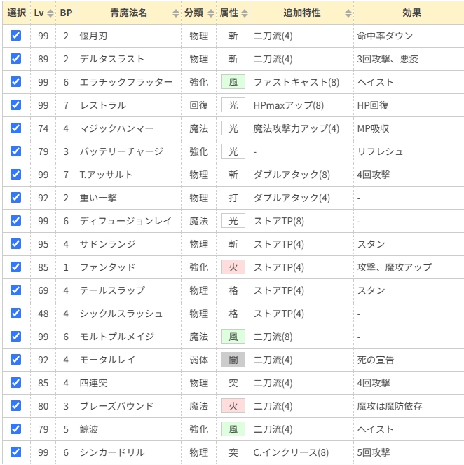Image resolution: width=464 pixels, height=465 pixels.
Task: Click the gray 闇 badge for モータルレイ
Action: (x=233, y=360)
